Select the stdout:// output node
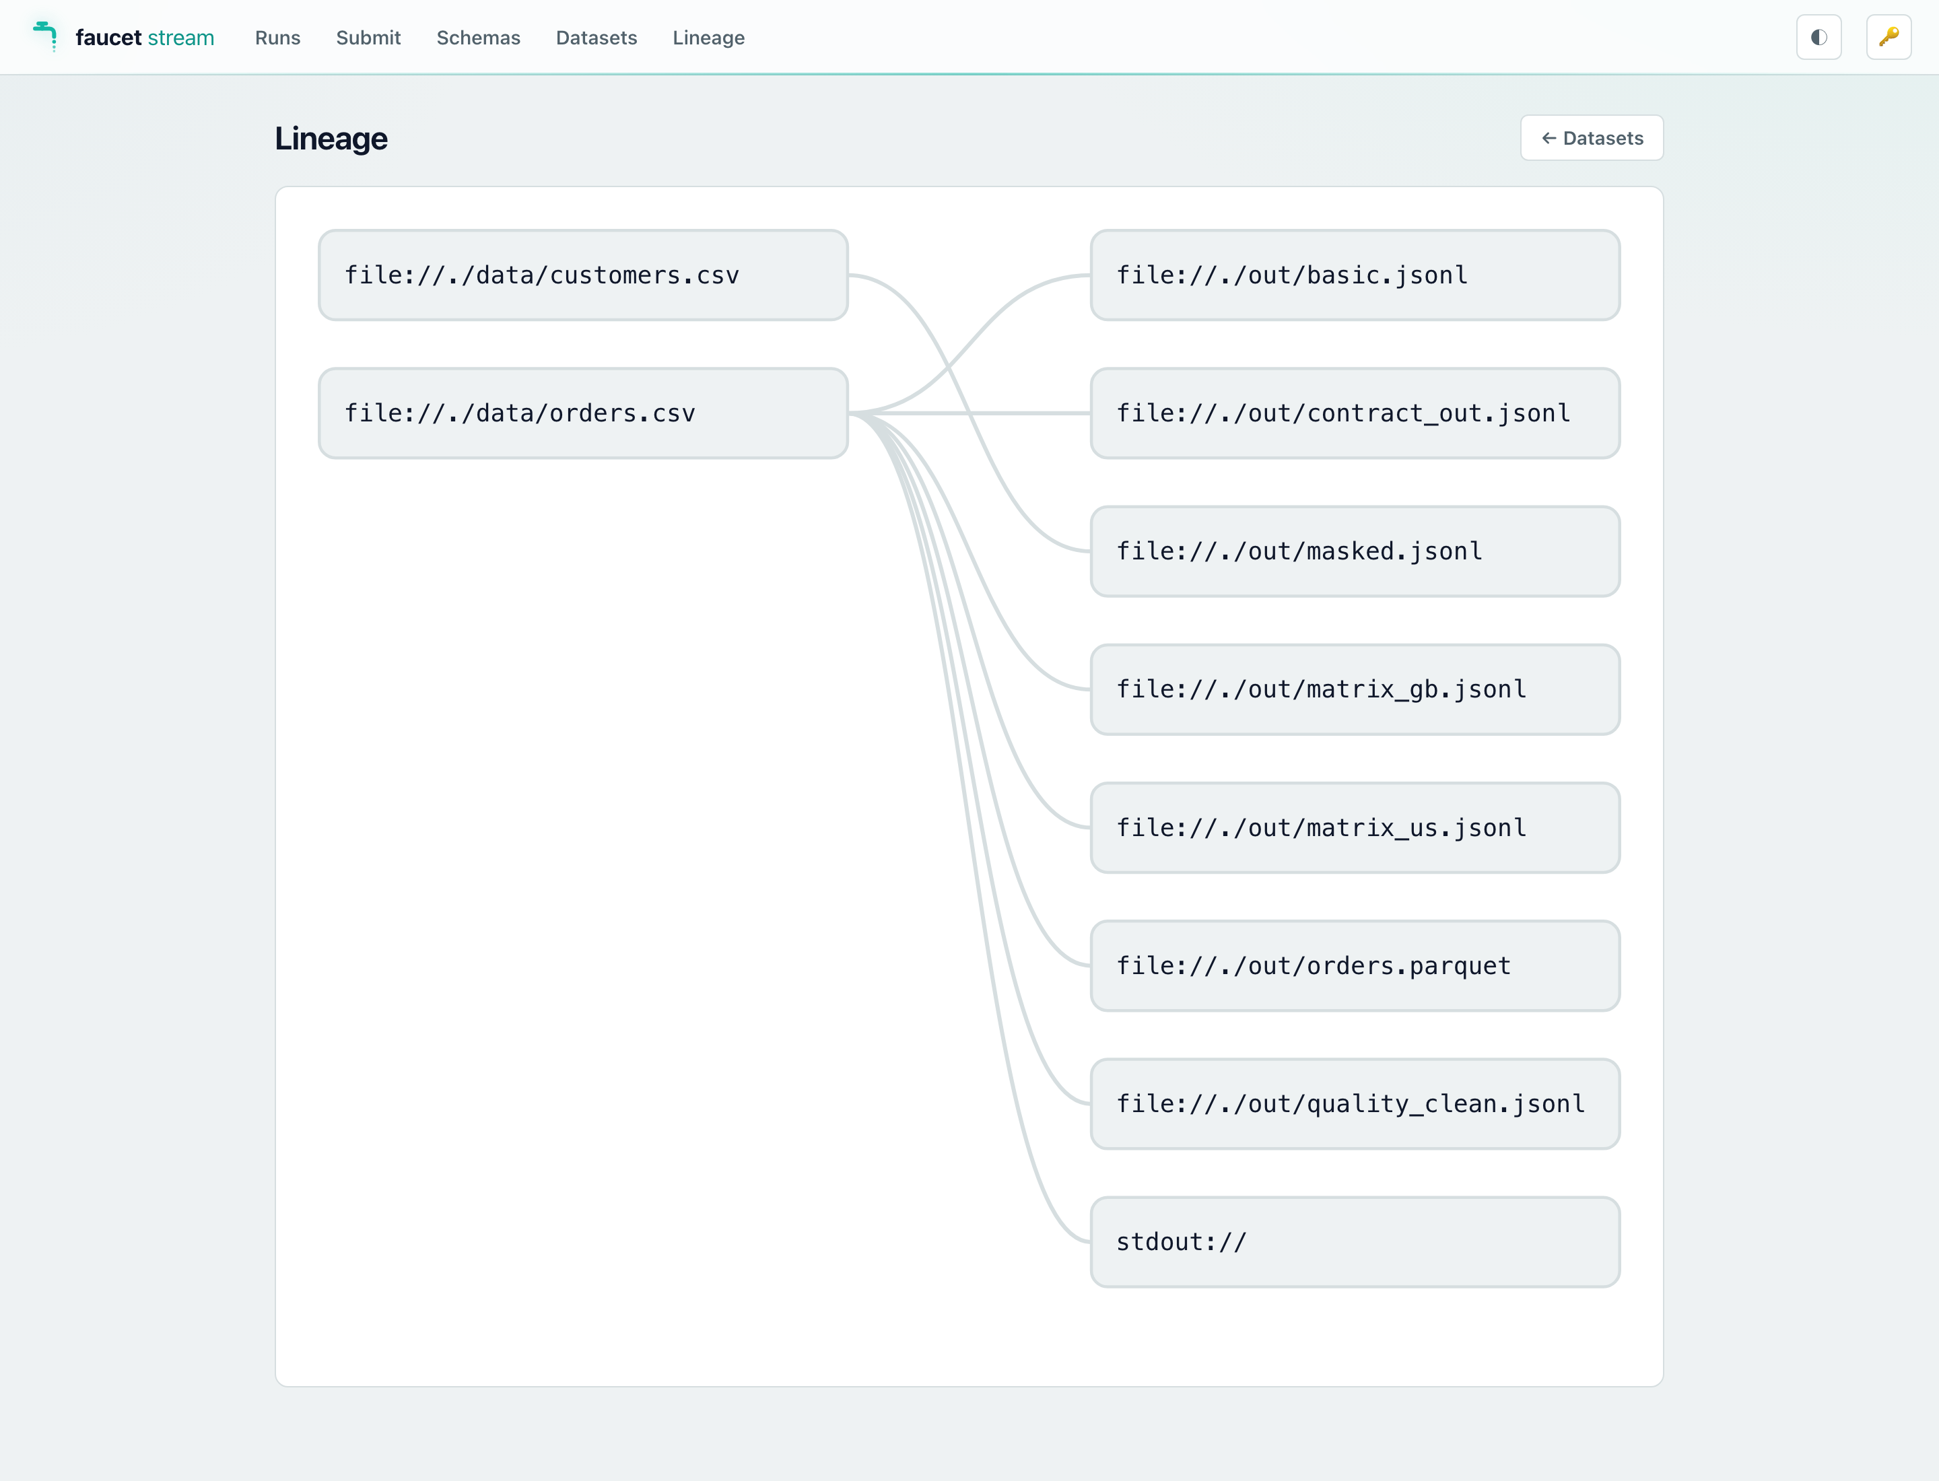The image size is (1939, 1481). [x=1355, y=1242]
